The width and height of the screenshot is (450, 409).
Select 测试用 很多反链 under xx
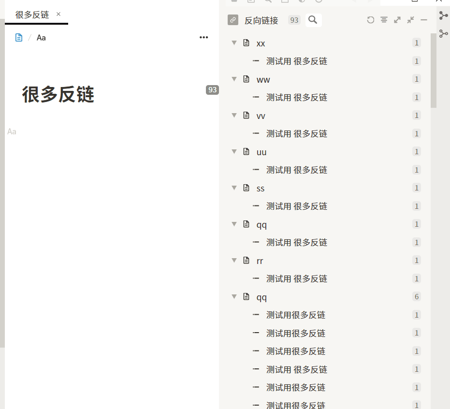(297, 61)
